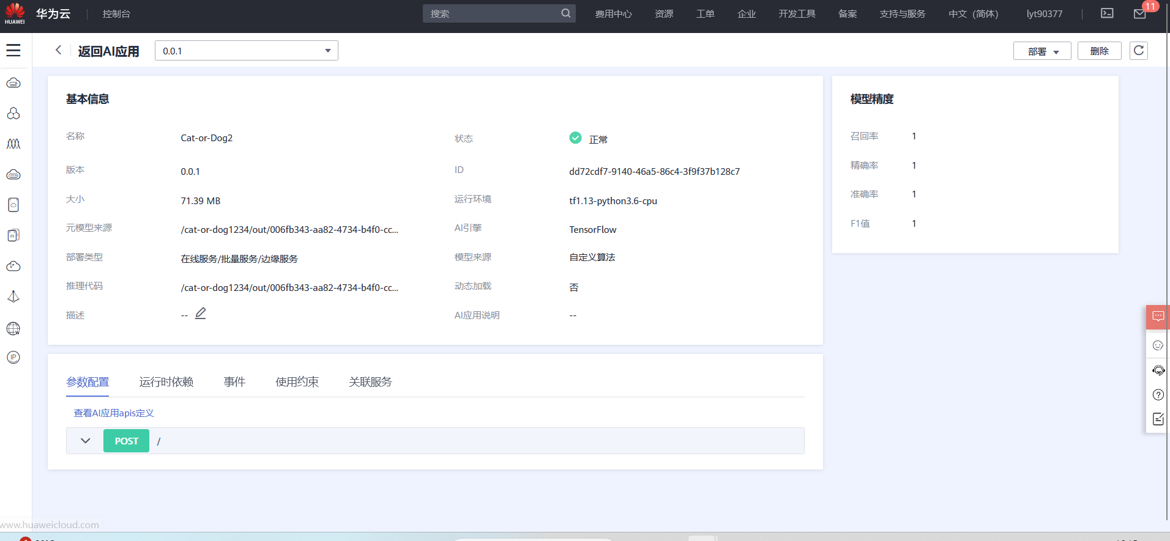Click the 推理代码 path value
This screenshot has height=541, width=1170.
tap(289, 288)
